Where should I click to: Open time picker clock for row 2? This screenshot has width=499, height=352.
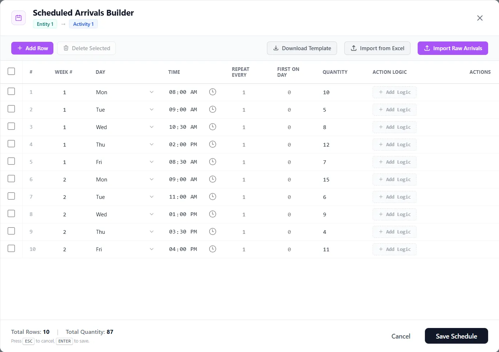point(213,109)
